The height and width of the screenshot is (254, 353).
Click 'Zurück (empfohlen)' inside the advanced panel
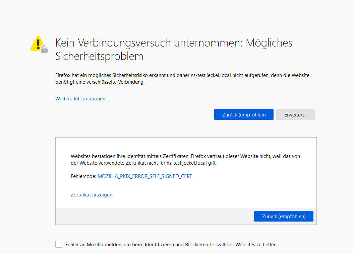pos(284,216)
